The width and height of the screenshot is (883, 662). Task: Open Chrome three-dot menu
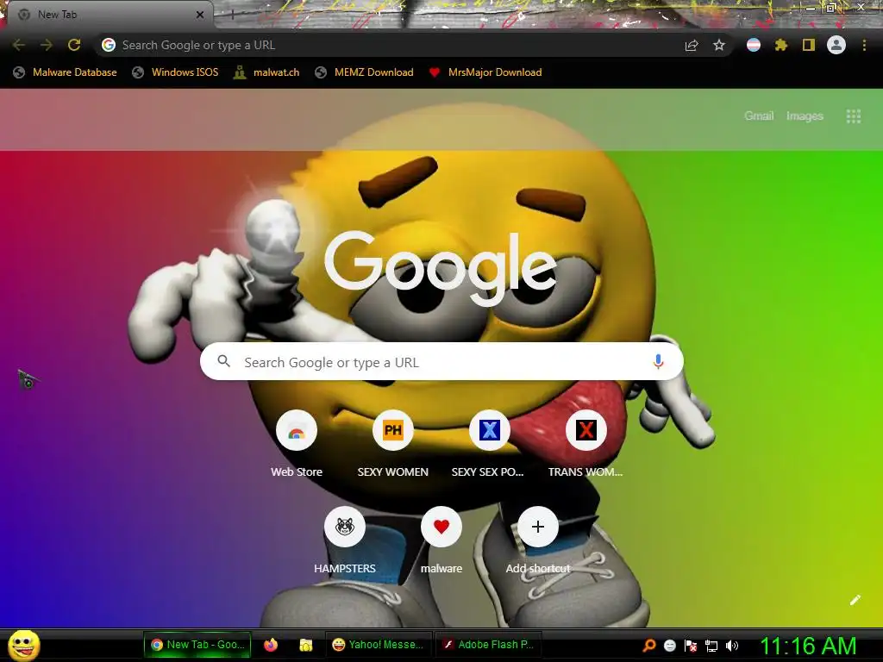864,45
